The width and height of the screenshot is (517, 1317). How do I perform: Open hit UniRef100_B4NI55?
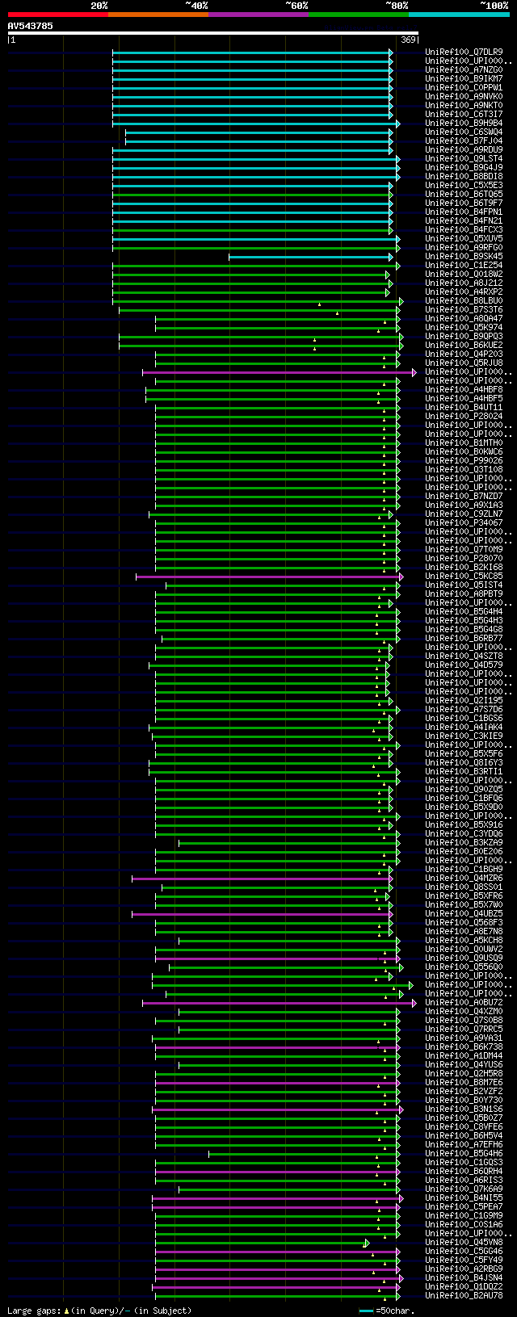click(464, 1198)
